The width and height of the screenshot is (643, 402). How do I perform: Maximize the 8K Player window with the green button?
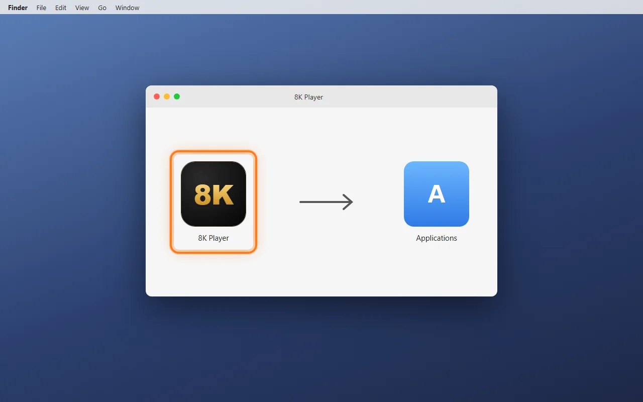[x=177, y=96]
